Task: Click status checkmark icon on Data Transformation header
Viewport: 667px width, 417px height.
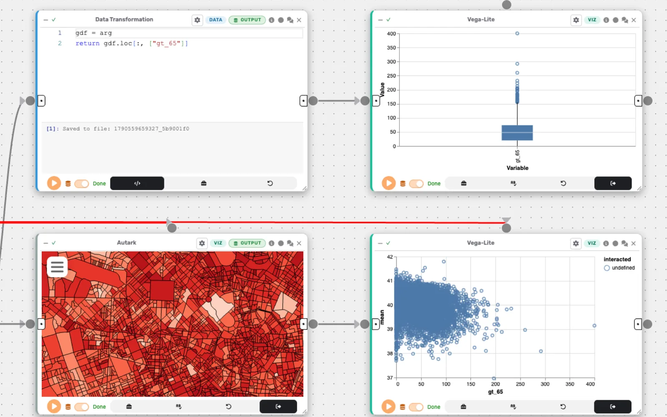Action: [54, 20]
